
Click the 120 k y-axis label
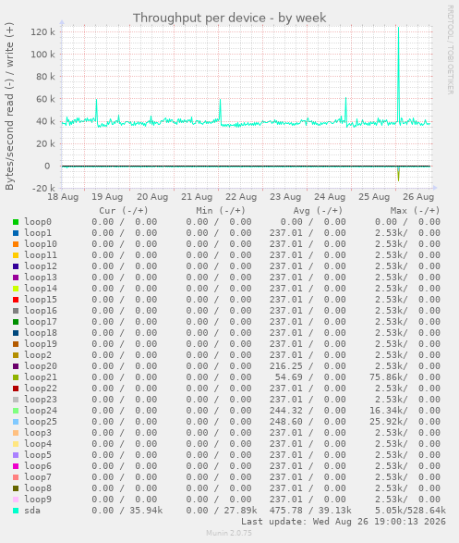tap(42, 32)
